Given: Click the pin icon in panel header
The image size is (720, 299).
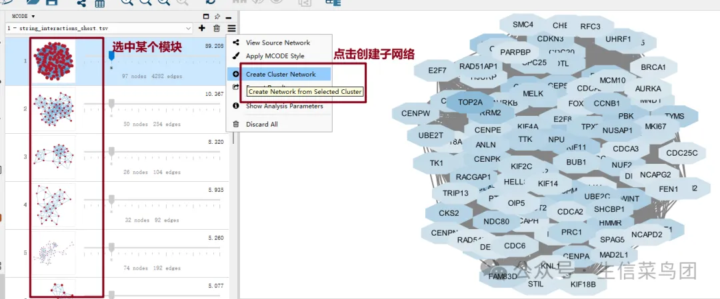Looking at the screenshot, I should pos(217,16).
